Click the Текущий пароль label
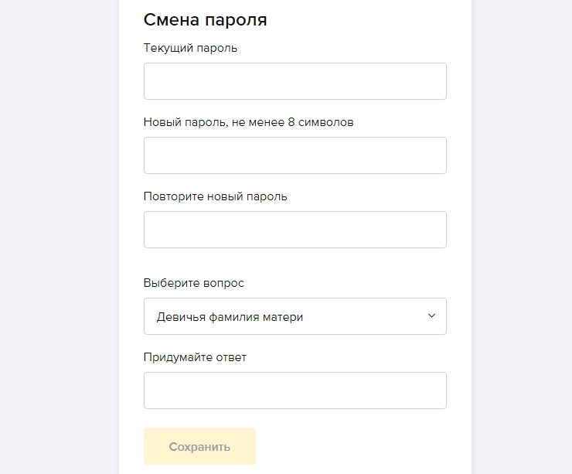The width and height of the screenshot is (572, 474). point(190,48)
